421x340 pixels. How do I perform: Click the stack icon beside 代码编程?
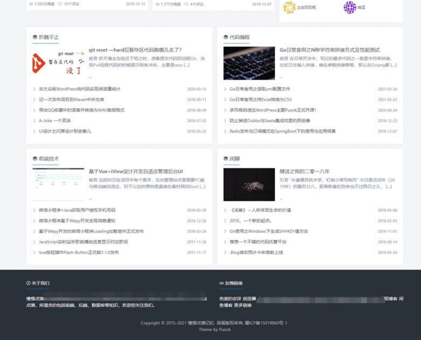click(x=225, y=37)
